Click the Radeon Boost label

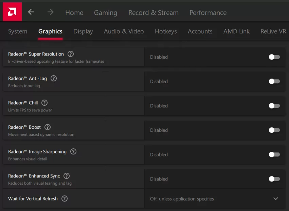(24, 127)
